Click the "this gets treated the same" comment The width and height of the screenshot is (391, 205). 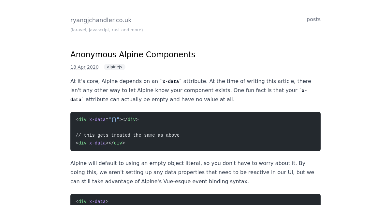[127, 135]
